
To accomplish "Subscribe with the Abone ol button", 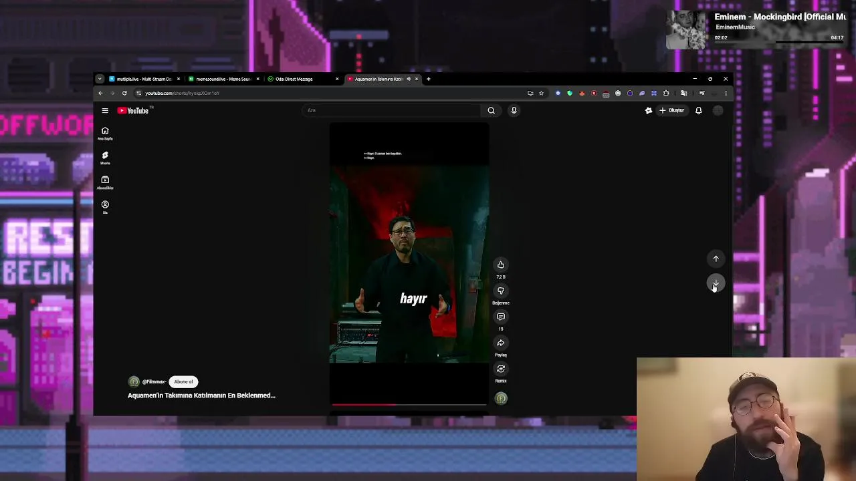I will 183,381.
